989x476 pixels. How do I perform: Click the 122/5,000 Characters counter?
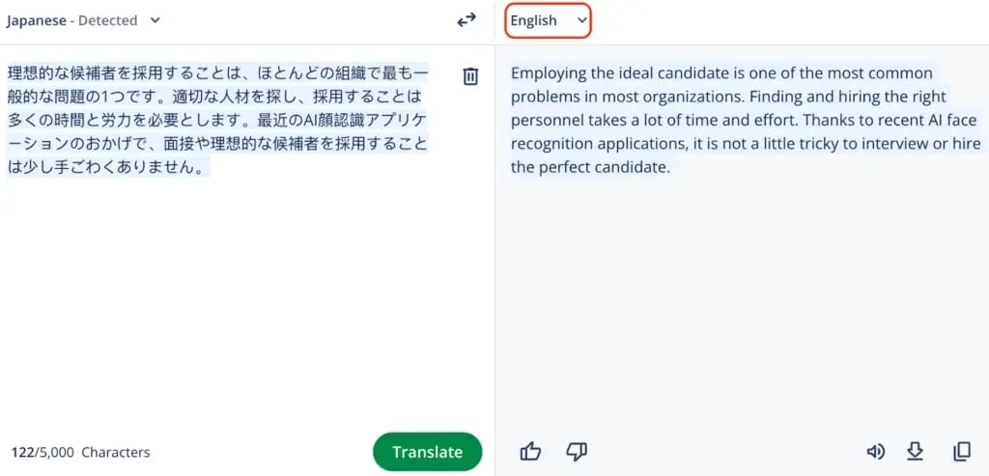80,452
